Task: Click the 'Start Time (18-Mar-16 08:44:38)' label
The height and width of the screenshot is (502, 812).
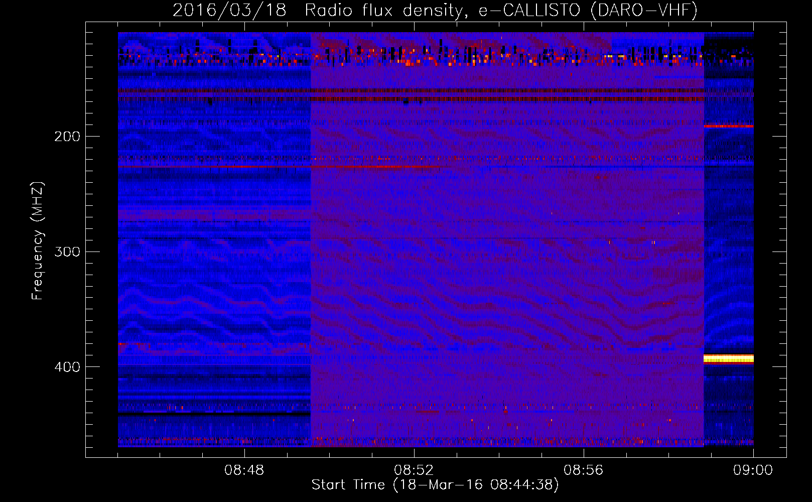Action: coord(435,485)
